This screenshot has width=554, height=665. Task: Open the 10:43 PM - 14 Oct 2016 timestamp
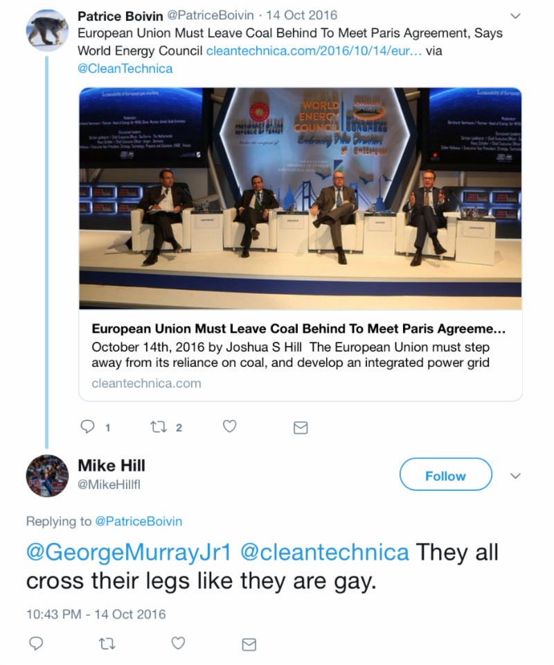coord(96,614)
